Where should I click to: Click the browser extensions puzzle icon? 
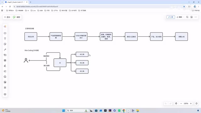tap(189, 7)
